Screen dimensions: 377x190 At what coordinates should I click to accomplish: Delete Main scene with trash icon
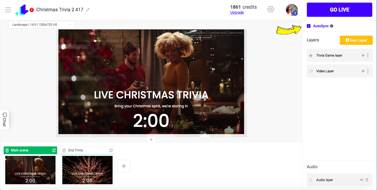(x=7, y=150)
